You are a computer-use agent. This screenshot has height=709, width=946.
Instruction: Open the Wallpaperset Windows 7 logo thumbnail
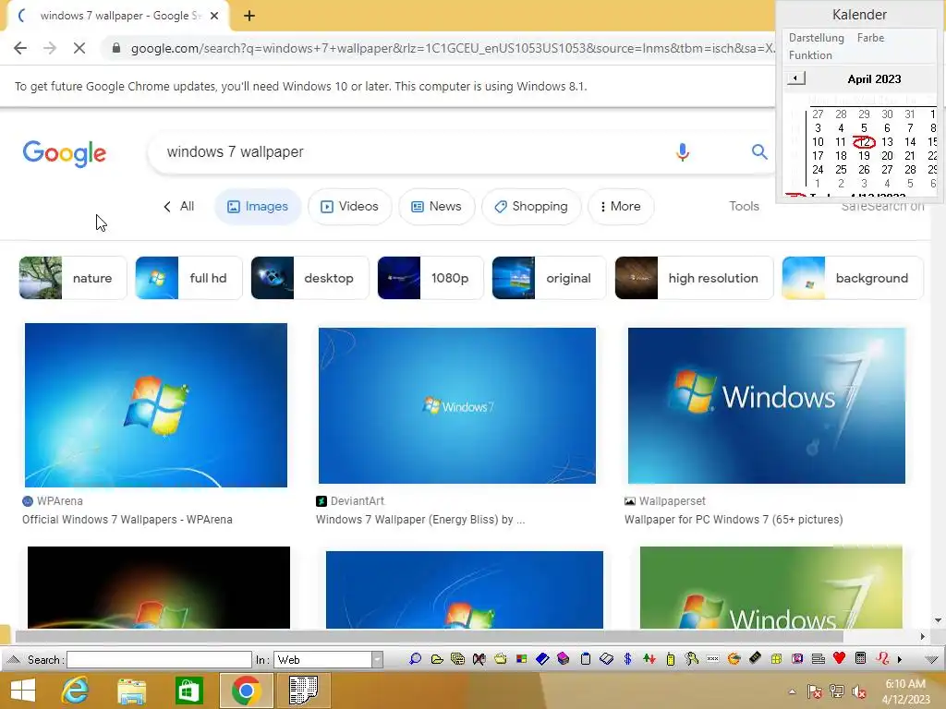(766, 405)
